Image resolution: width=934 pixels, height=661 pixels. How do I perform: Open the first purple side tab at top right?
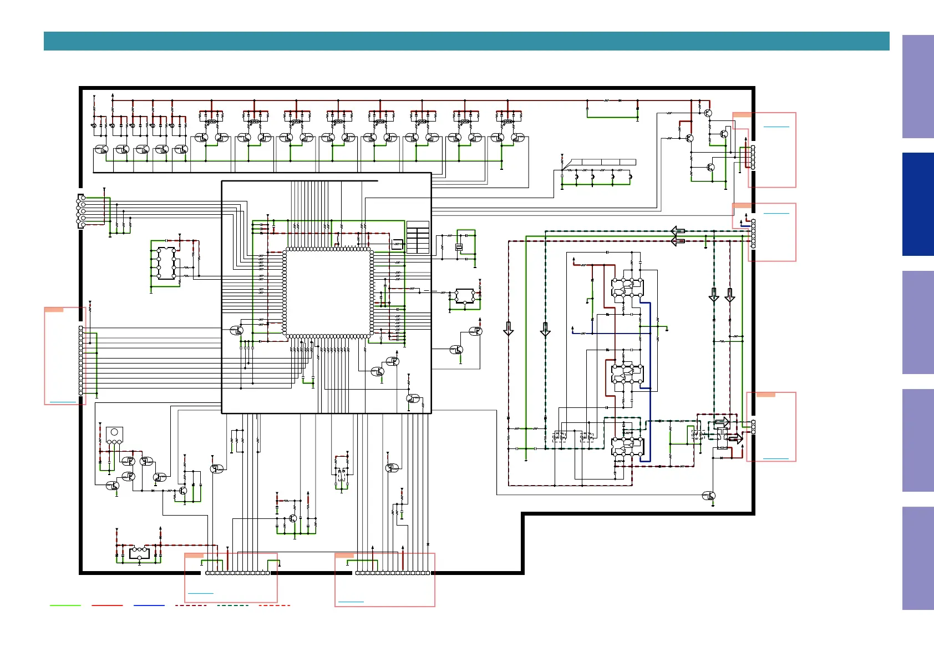click(918, 87)
